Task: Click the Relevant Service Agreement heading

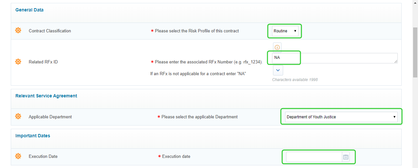Action: pyautogui.click(x=46, y=96)
